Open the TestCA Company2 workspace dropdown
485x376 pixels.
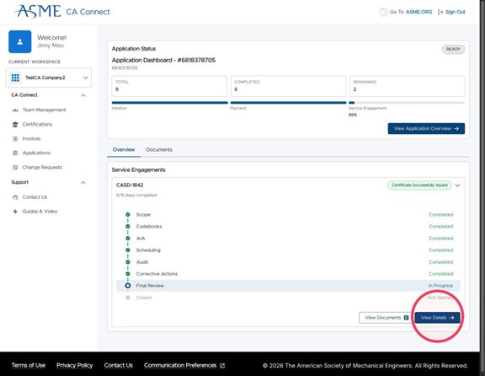point(49,78)
